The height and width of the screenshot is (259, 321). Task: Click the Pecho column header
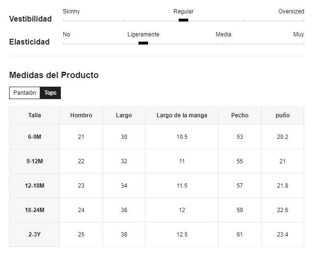240,115
